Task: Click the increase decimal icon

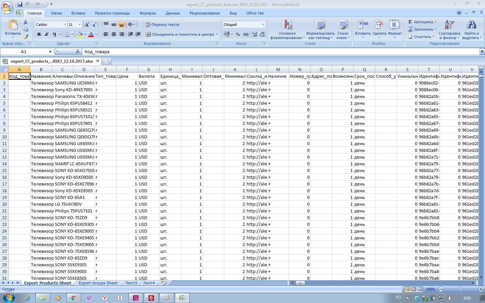Action: pyautogui.click(x=255, y=34)
